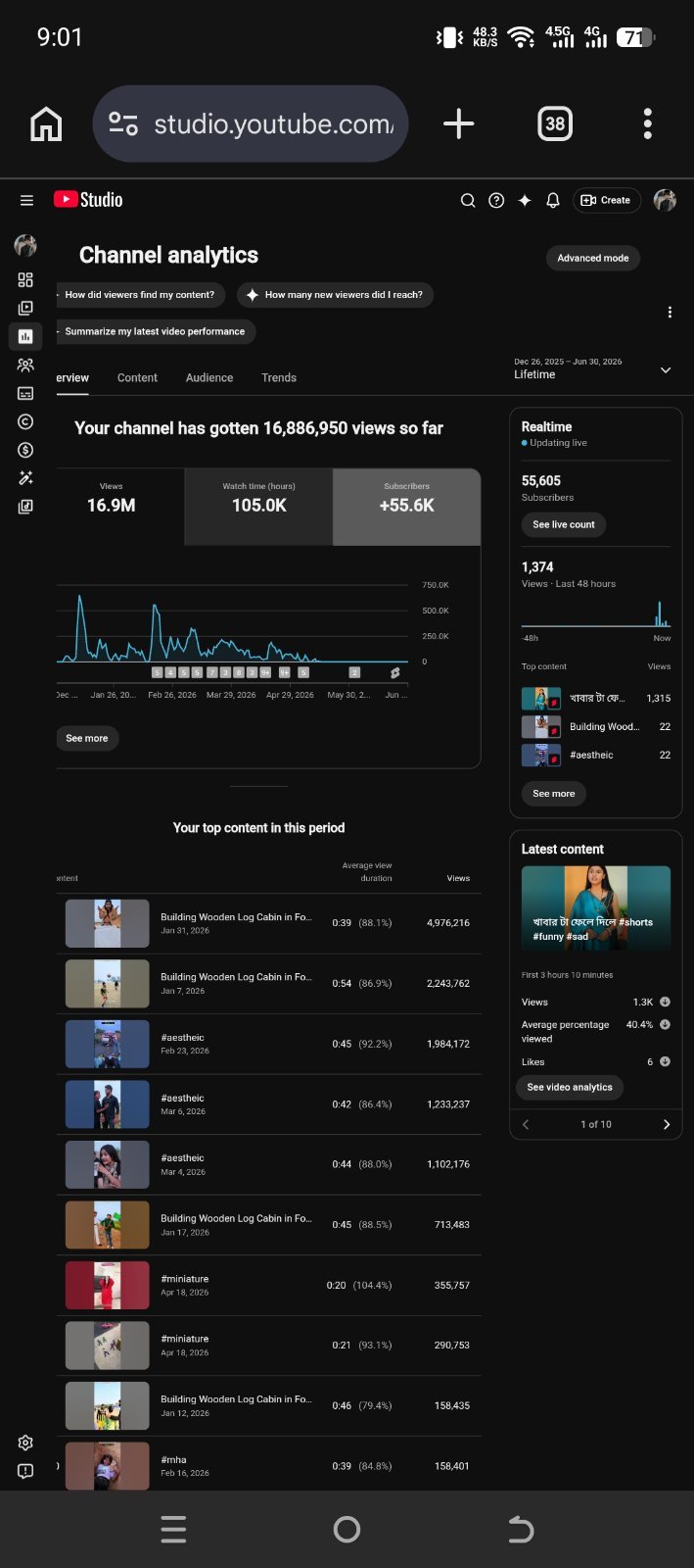The height and width of the screenshot is (1568, 694).
Task: Open the help question mark icon
Action: [x=496, y=200]
